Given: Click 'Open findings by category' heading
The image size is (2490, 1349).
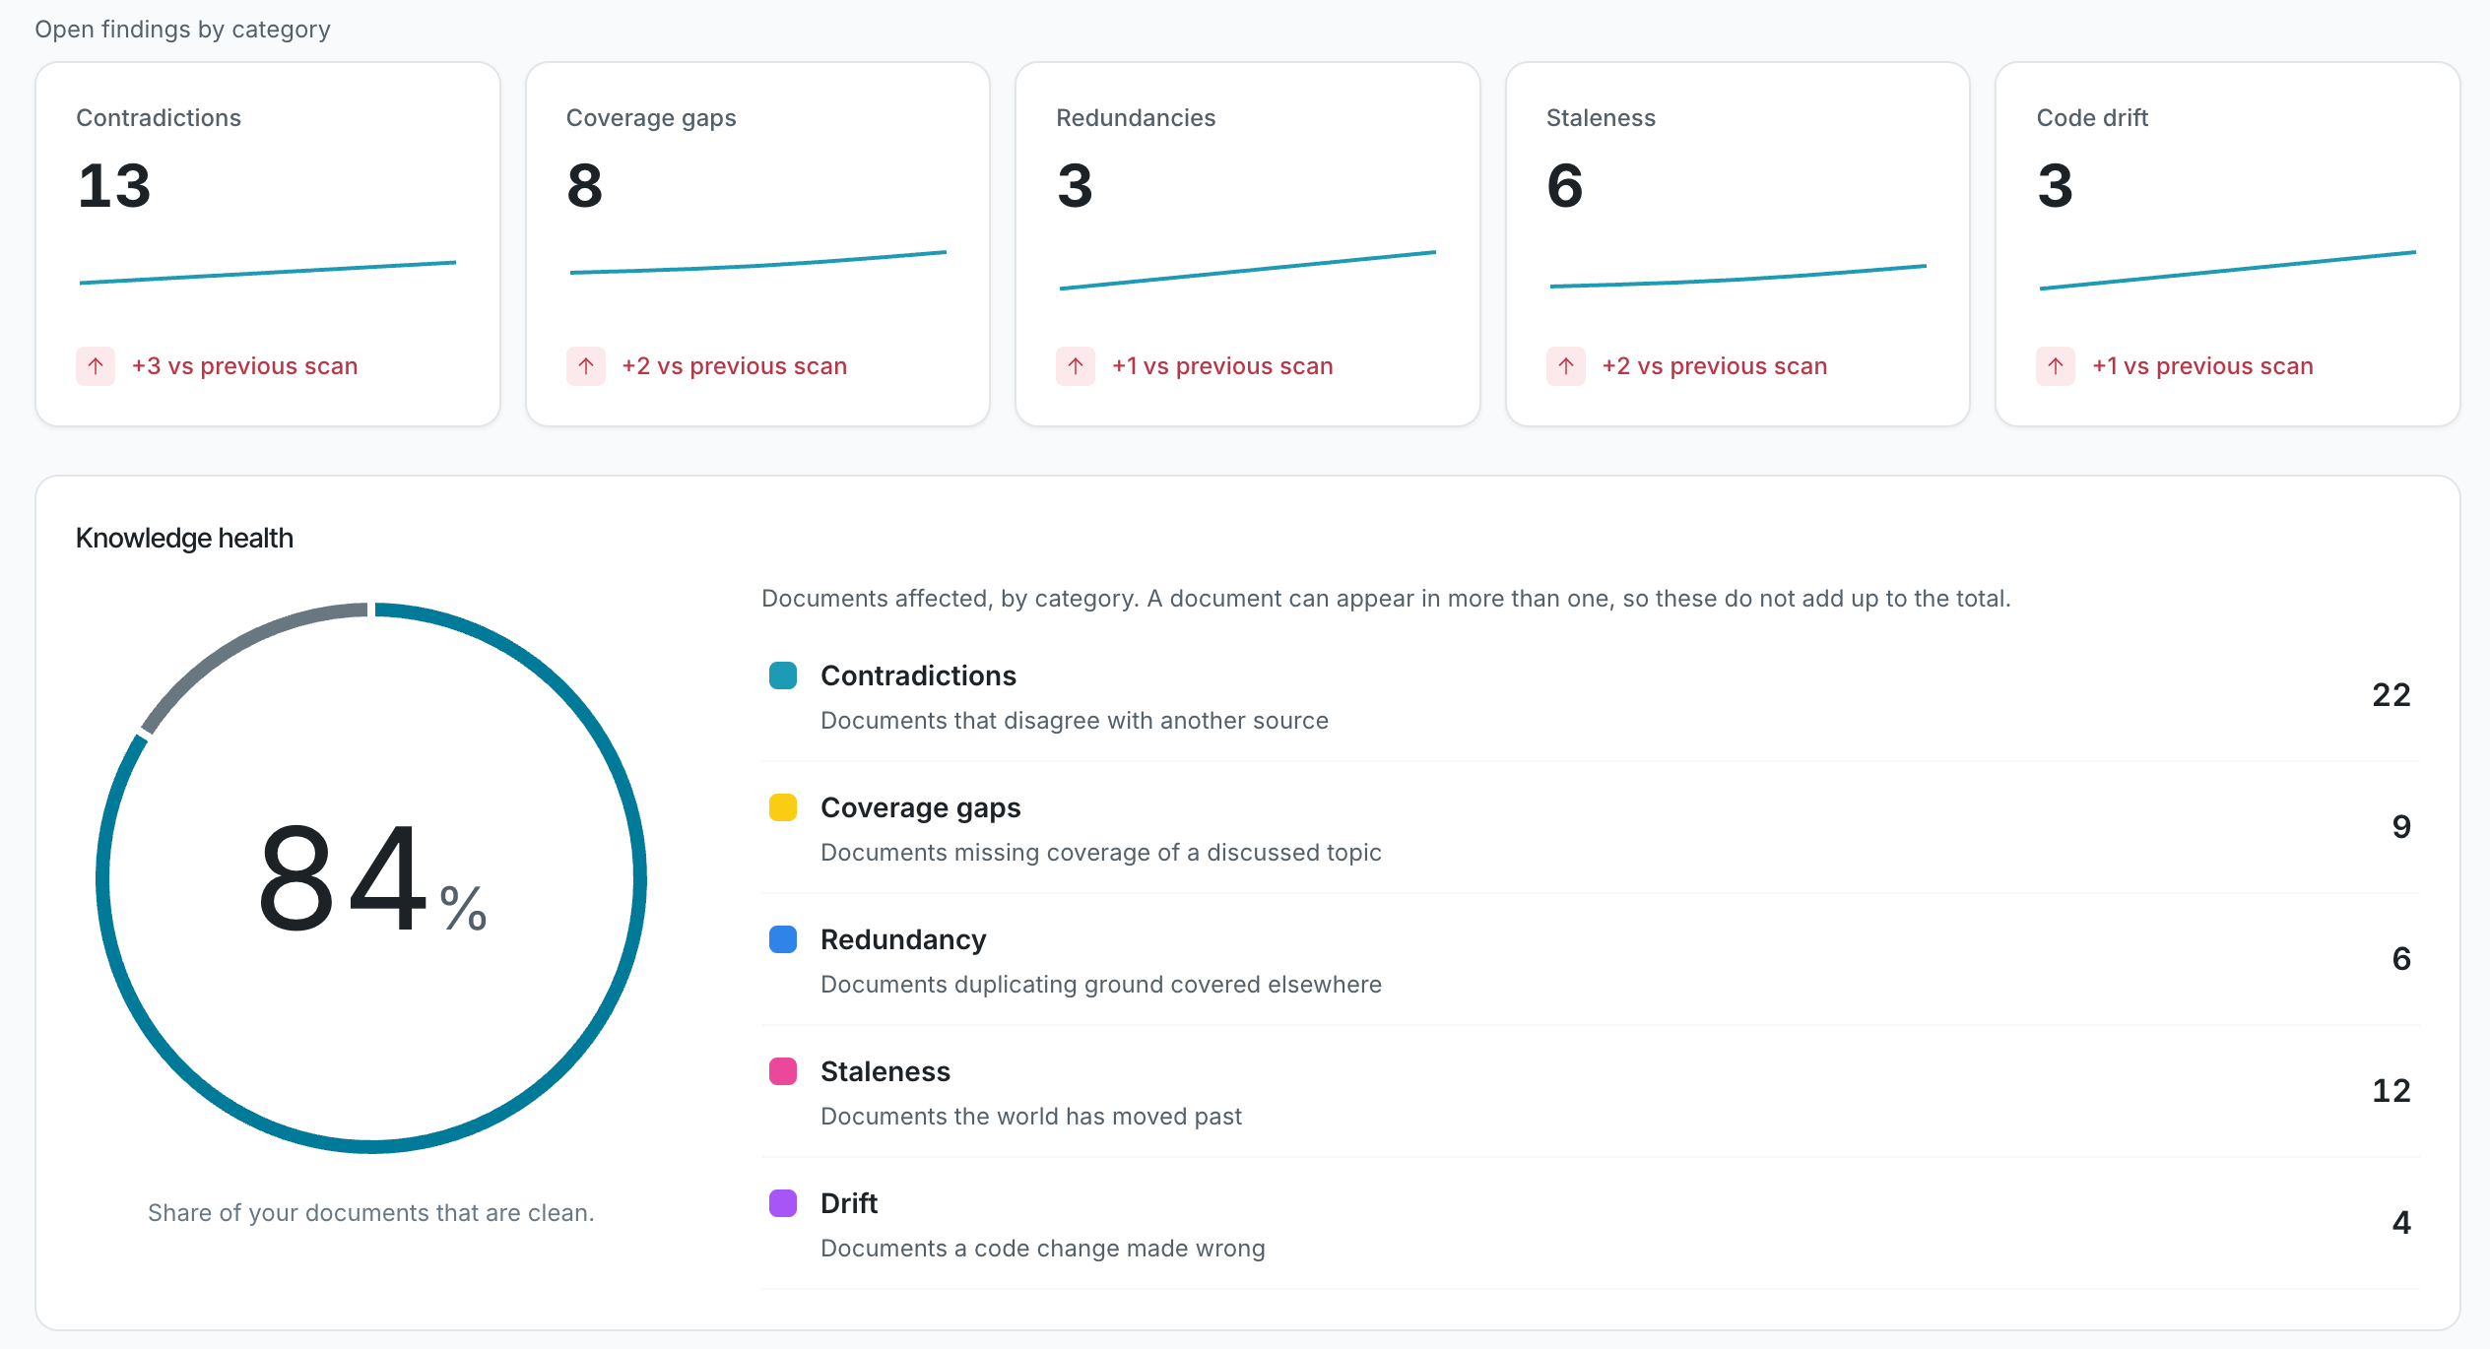Looking at the screenshot, I should (x=182, y=30).
